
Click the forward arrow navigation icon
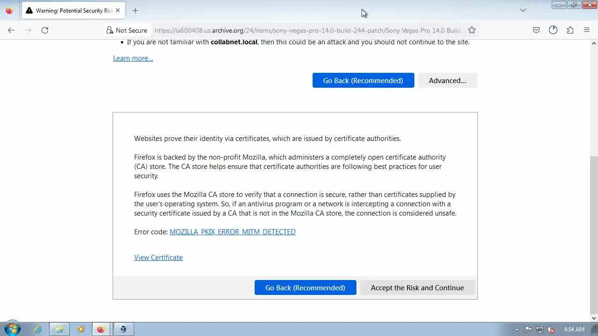(x=28, y=30)
